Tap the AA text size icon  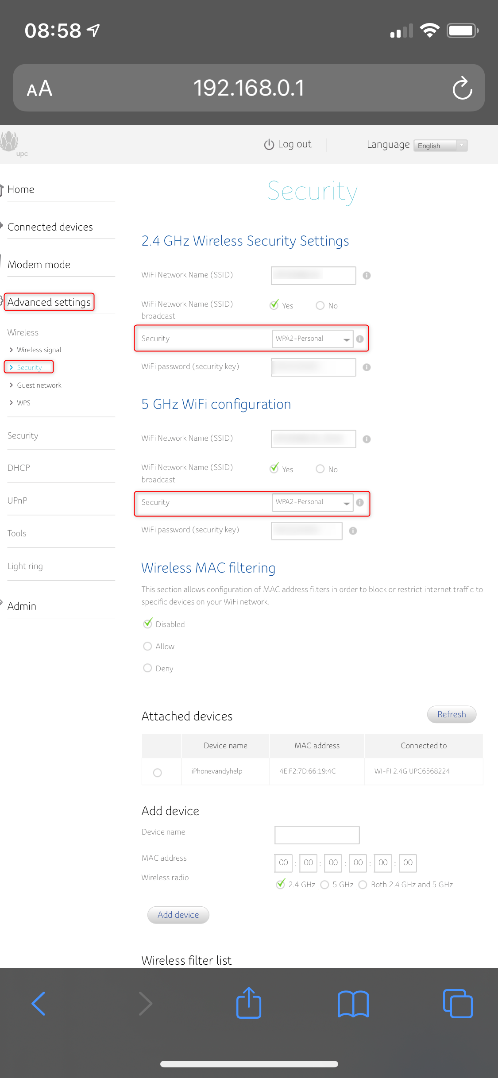pos(39,89)
